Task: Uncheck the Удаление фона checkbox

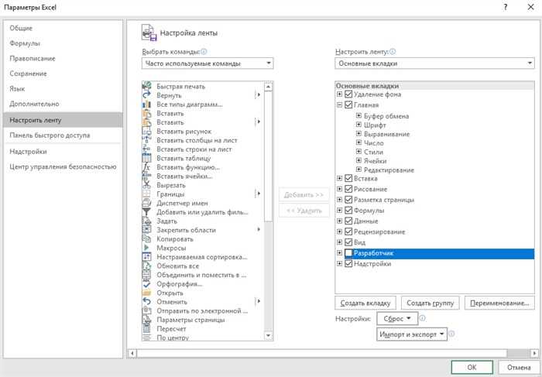Action: click(348, 94)
